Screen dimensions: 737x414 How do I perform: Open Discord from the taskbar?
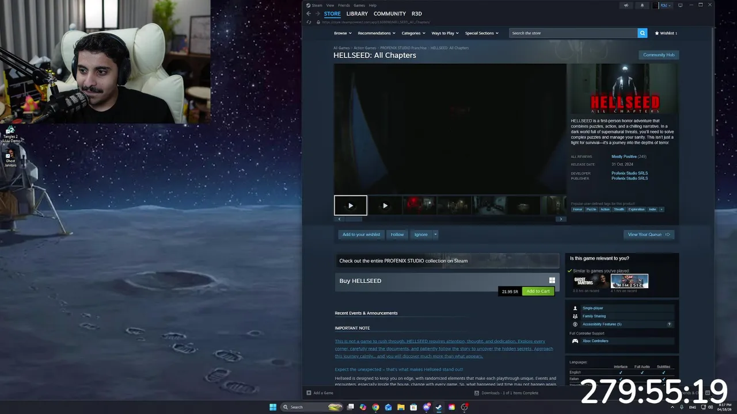(x=426, y=407)
